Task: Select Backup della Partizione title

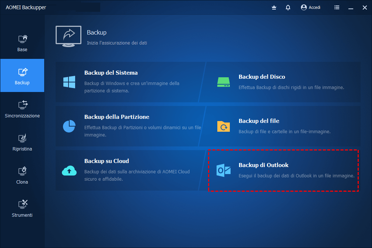Action: tap(117, 117)
